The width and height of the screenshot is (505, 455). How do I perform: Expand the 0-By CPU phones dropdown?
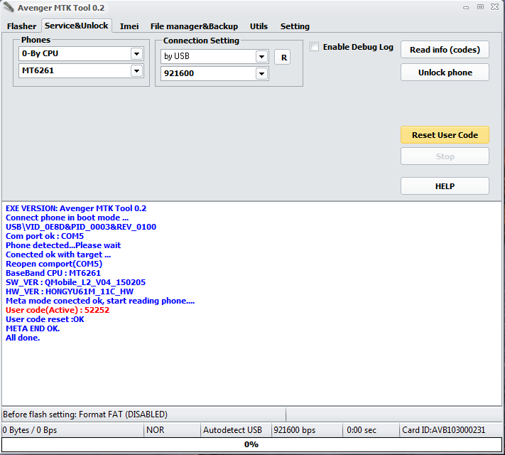137,53
